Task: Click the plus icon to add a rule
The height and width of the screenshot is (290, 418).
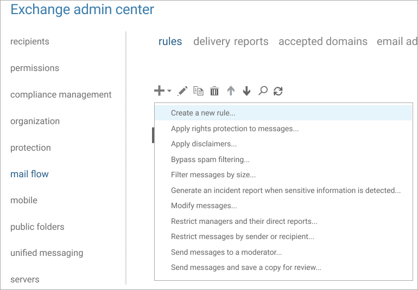Action: click(x=159, y=91)
